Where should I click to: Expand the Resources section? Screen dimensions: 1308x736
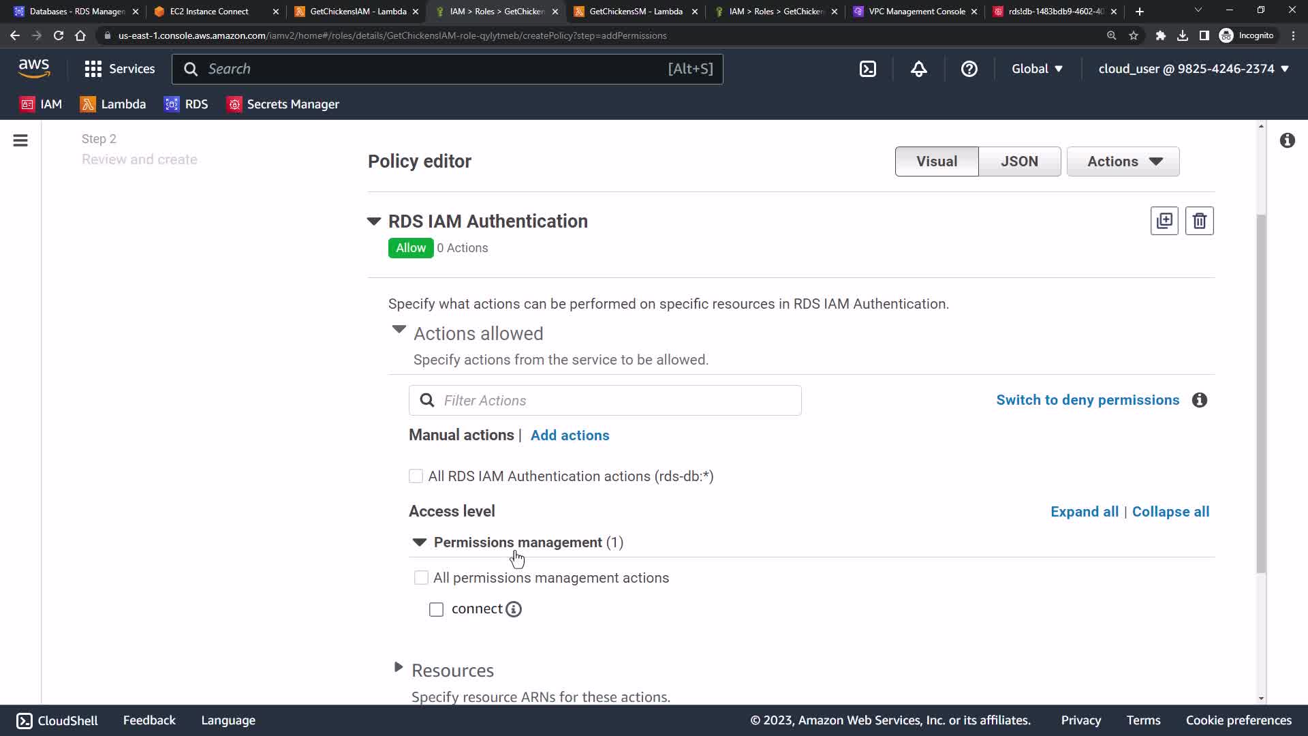pos(399,668)
